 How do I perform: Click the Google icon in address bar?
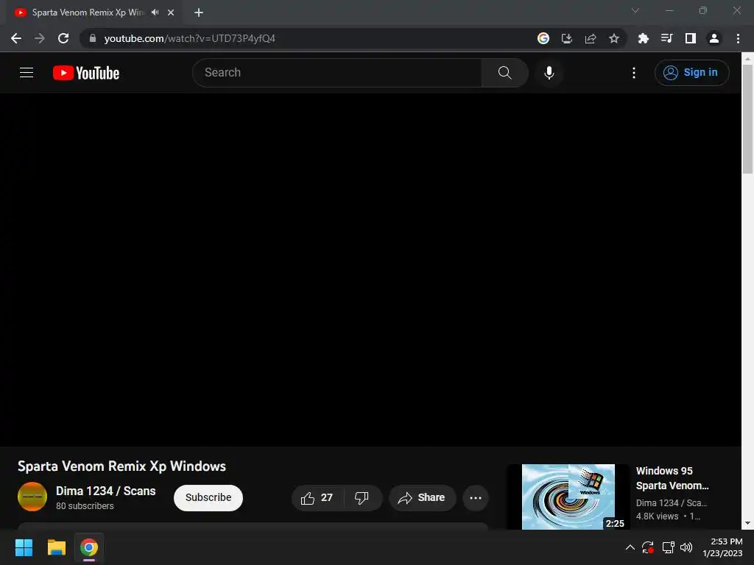click(x=543, y=38)
